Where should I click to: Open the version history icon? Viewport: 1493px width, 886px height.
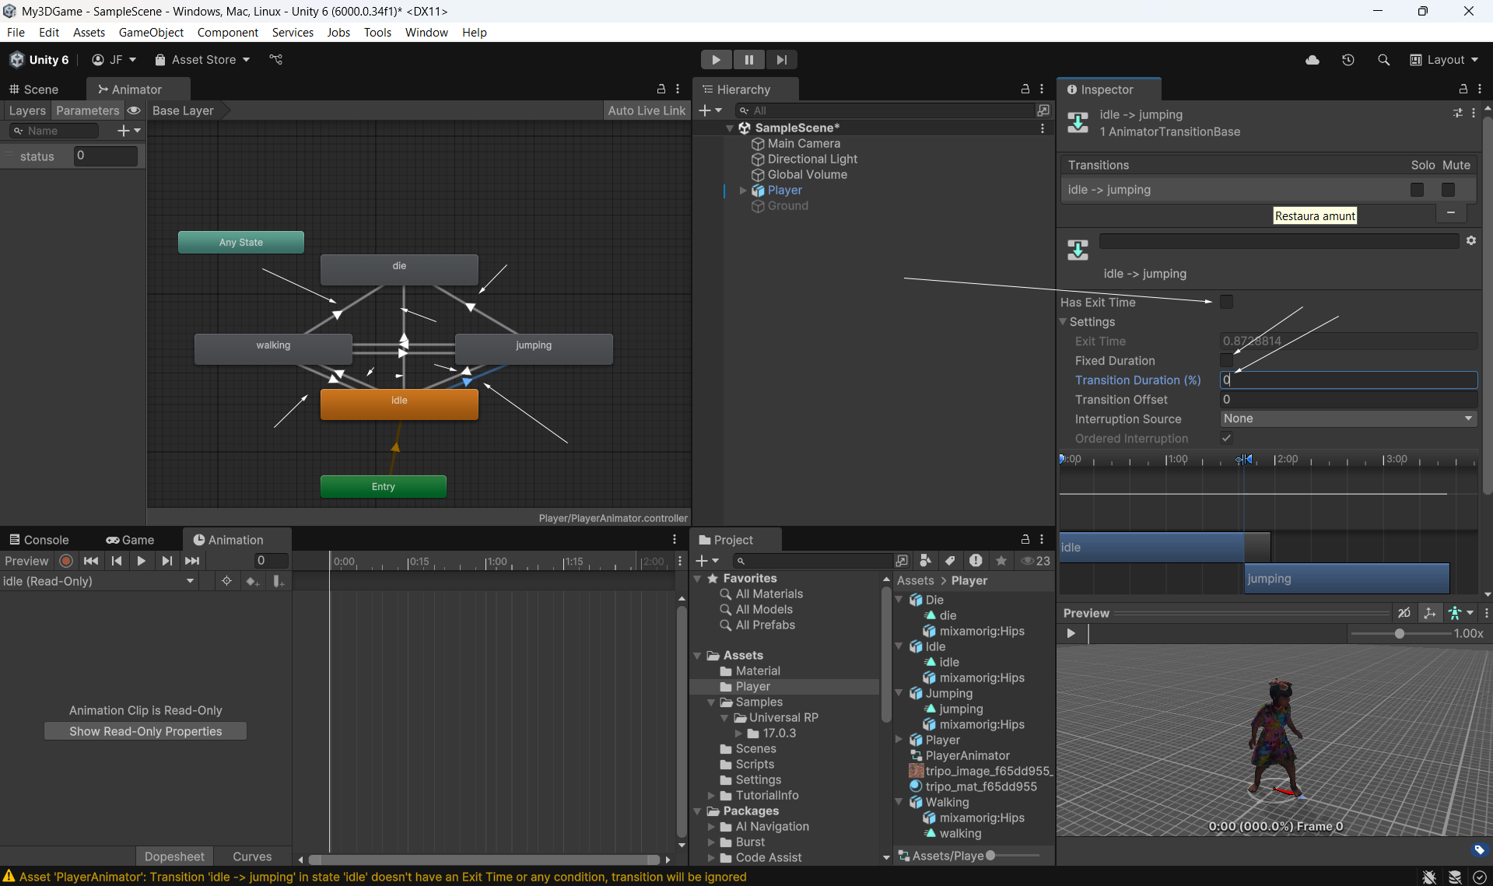(1348, 60)
